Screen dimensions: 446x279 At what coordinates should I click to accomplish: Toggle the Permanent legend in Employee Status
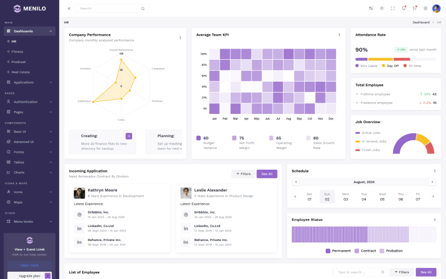pyautogui.click(x=328, y=251)
